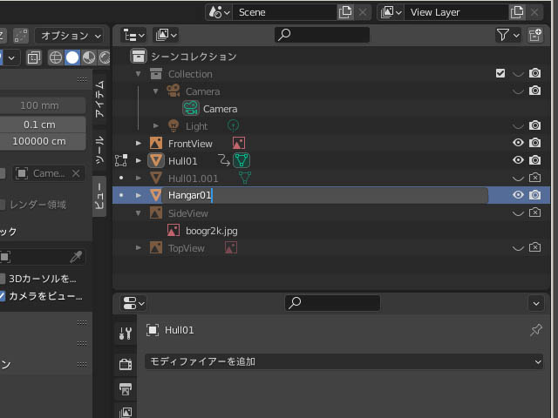Image resolution: width=558 pixels, height=418 pixels.
Task: Collapse the Collection tree item
Action: [x=139, y=73]
